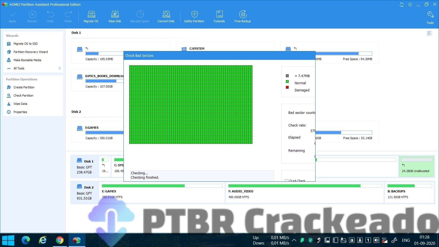
Task: Open the Convert Disk tool
Action: 166,17
